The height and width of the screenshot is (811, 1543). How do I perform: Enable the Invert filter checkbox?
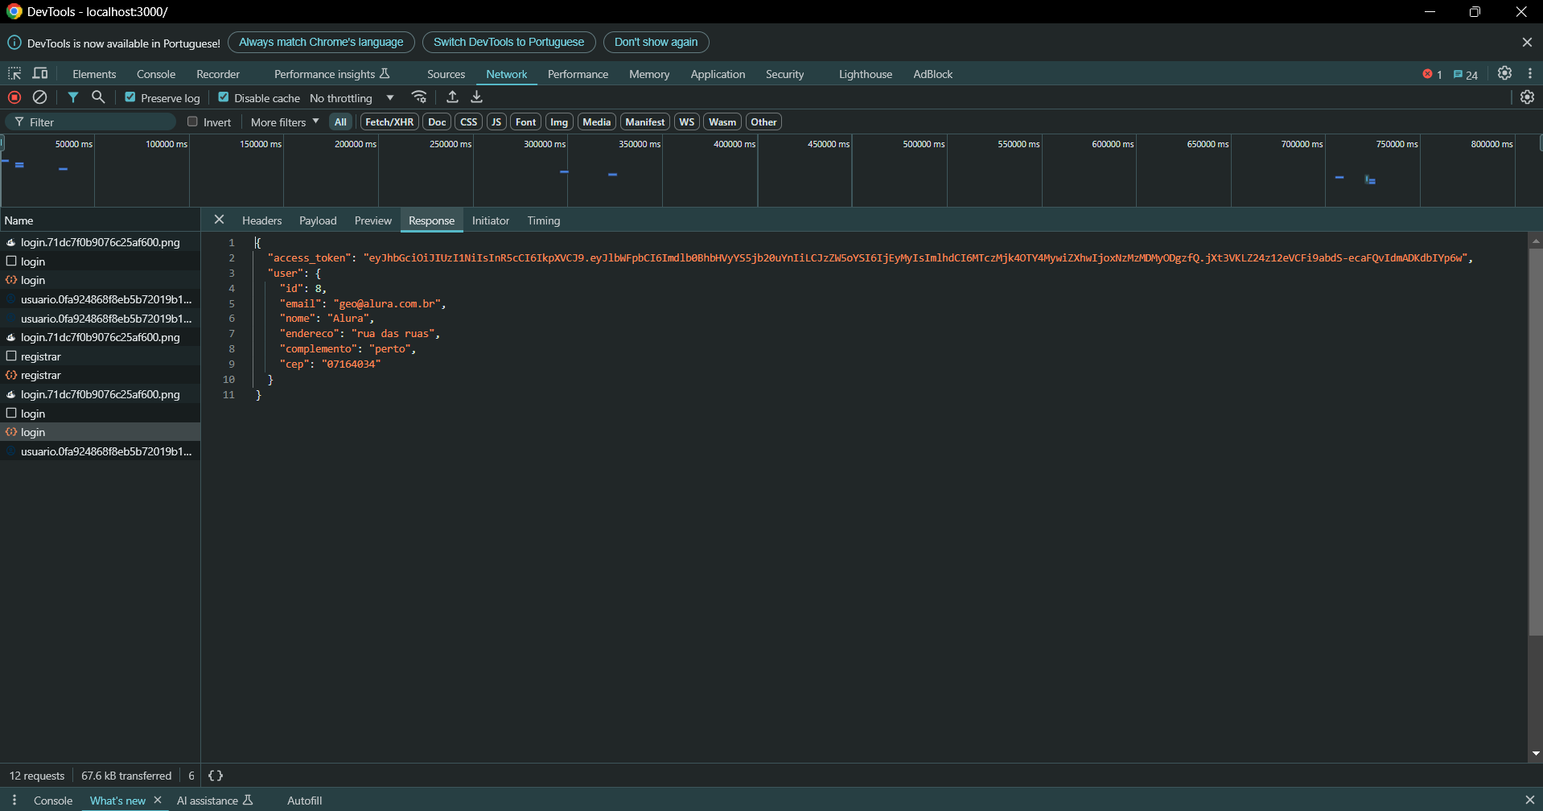(192, 121)
